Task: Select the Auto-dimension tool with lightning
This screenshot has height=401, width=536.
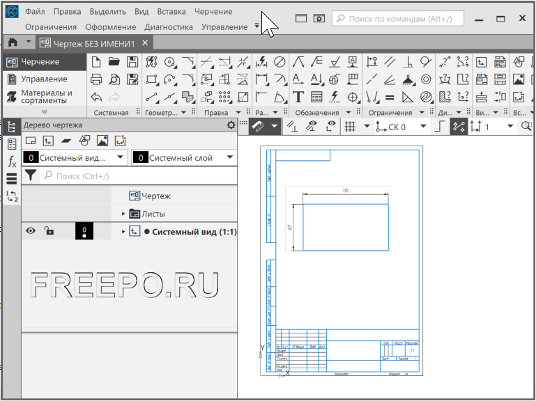Action: pos(261,62)
